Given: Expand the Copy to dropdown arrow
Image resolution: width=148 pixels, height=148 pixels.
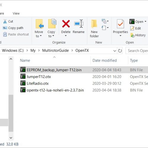Looking at the screenshot, I should (x=53, y=36).
